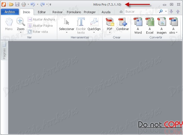The image size is (183, 135).
Task: Open the PDF create dropdown arrow
Action: click(110, 33)
